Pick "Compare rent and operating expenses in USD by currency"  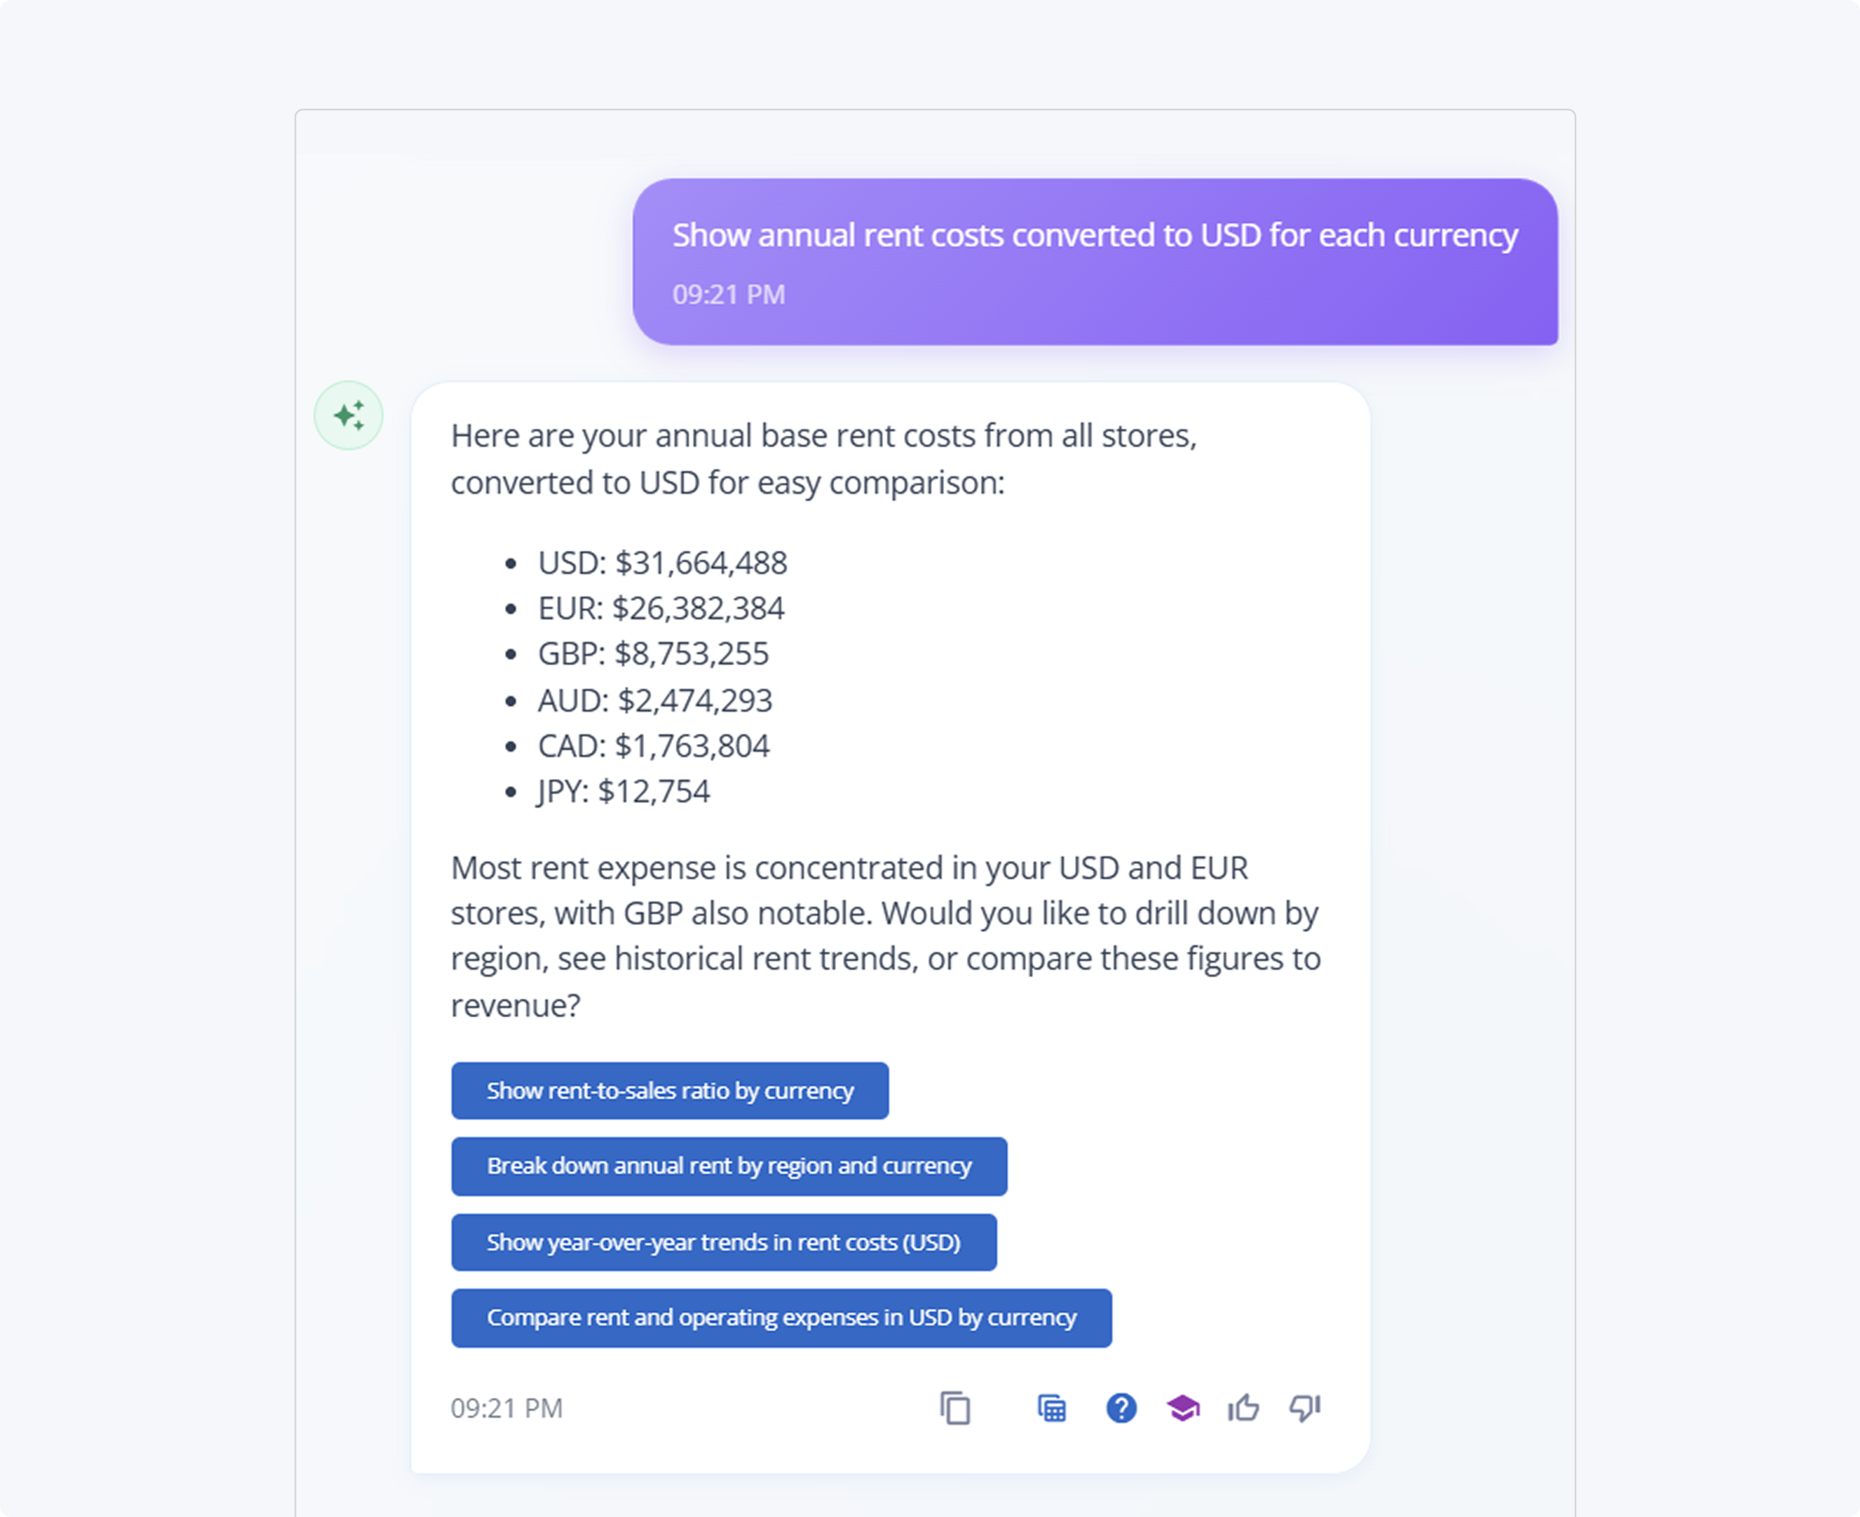point(782,1317)
